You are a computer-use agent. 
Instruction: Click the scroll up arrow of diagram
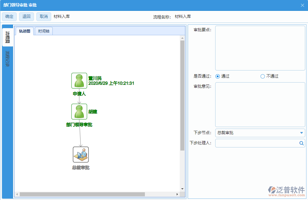[x=182, y=38]
